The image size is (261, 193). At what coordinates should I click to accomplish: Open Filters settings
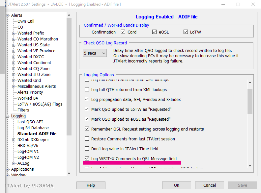[x=23, y=110]
